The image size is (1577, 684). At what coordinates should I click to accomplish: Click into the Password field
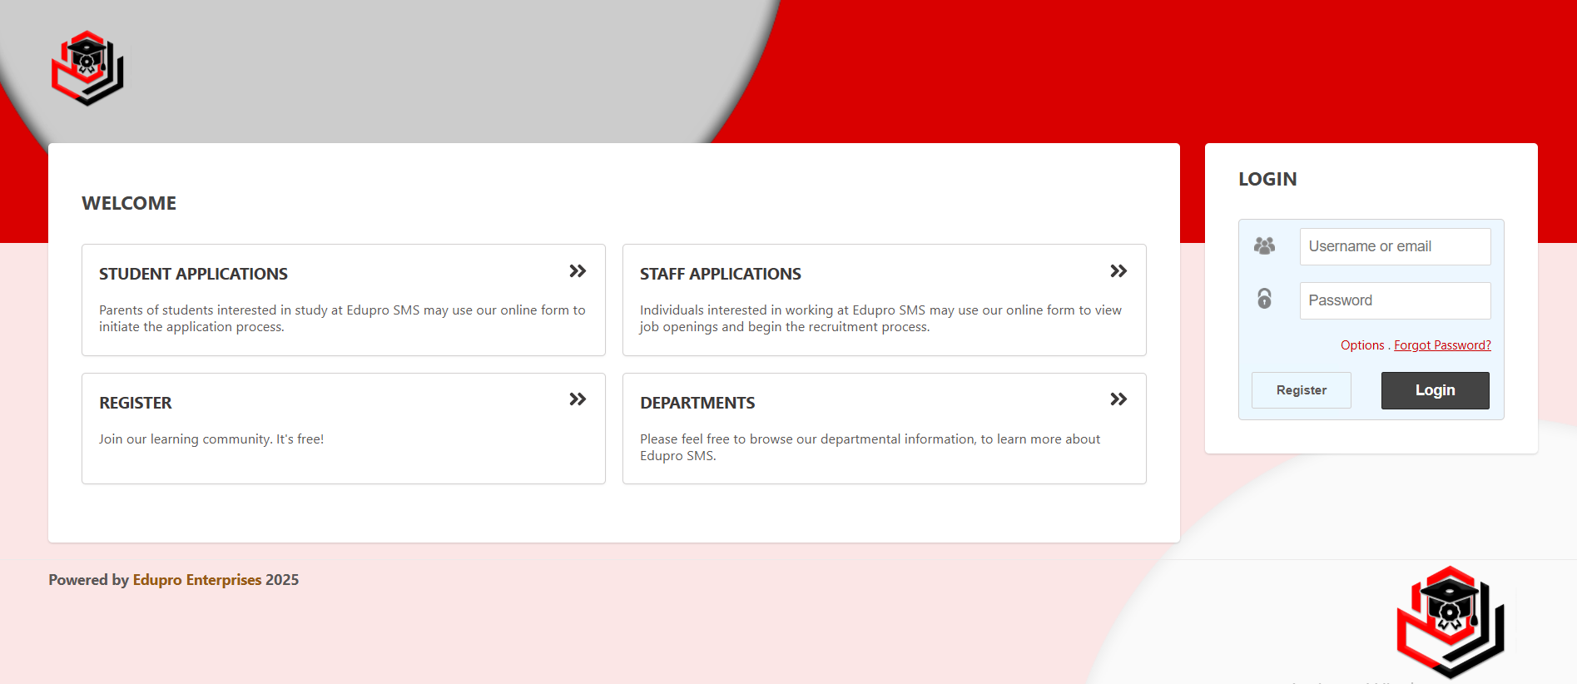tap(1395, 300)
